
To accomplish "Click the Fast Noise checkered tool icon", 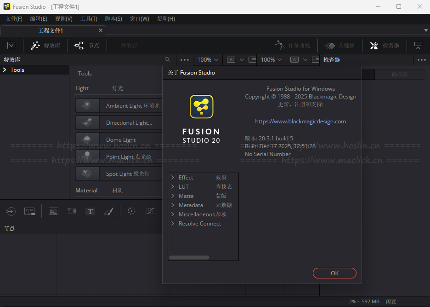I will tap(72, 211).
